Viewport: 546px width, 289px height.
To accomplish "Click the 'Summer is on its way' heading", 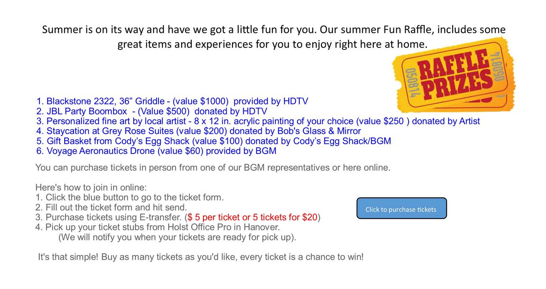I will tap(273, 30).
